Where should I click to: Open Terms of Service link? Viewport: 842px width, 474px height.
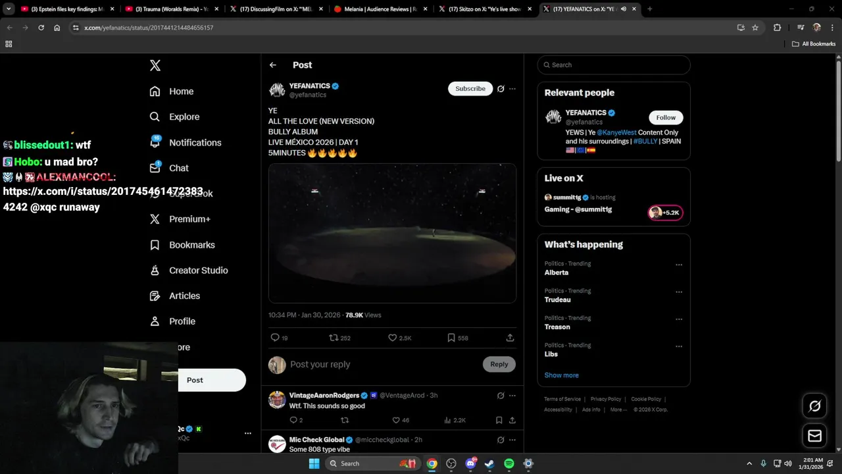[x=562, y=399]
